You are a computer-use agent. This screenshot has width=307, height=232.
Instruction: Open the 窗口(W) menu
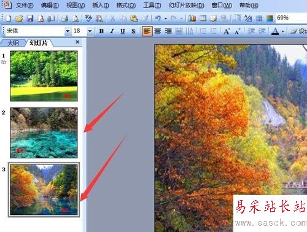point(222,6)
